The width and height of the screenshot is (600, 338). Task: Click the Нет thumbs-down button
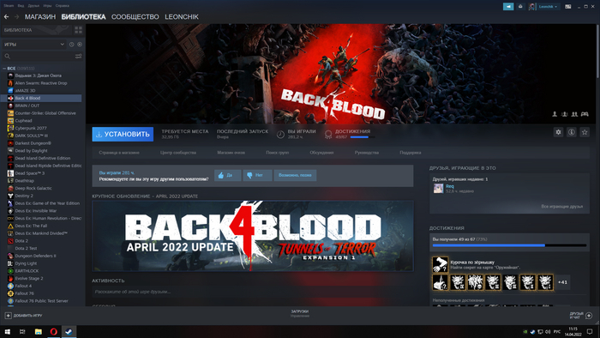(x=257, y=175)
